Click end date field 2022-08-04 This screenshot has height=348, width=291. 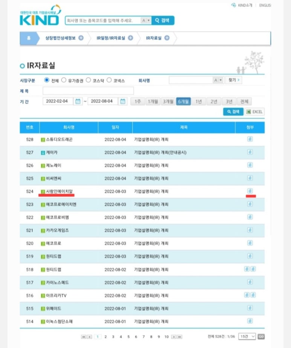click(x=103, y=101)
